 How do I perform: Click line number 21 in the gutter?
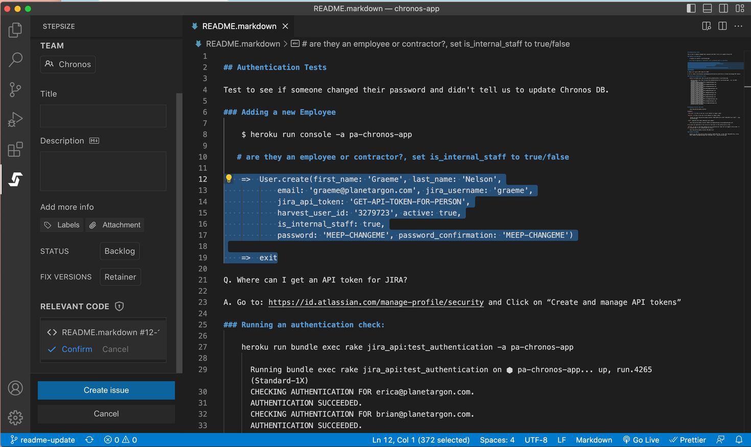203,280
